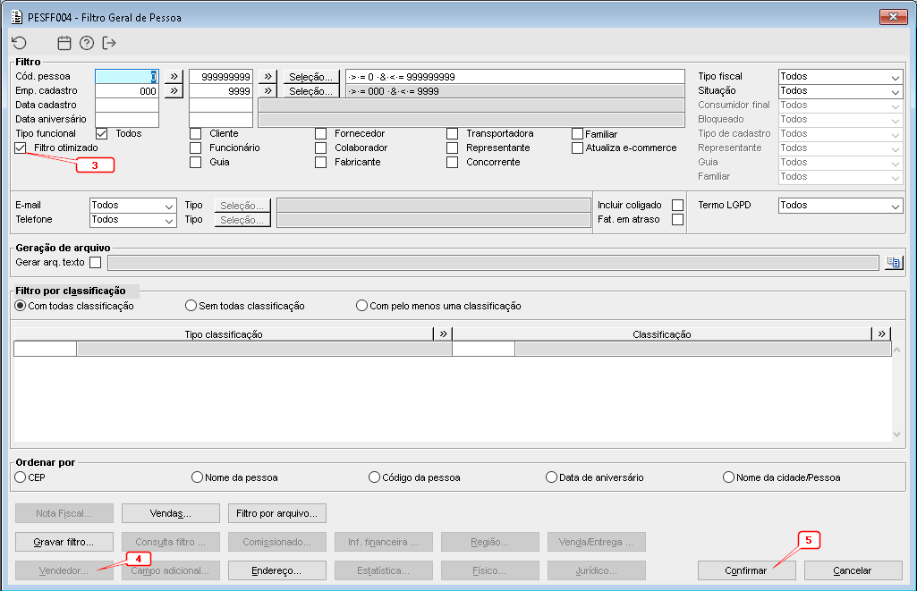Expand the E-mail dropdown
Image resolution: width=917 pixels, height=591 pixels.
click(x=133, y=205)
